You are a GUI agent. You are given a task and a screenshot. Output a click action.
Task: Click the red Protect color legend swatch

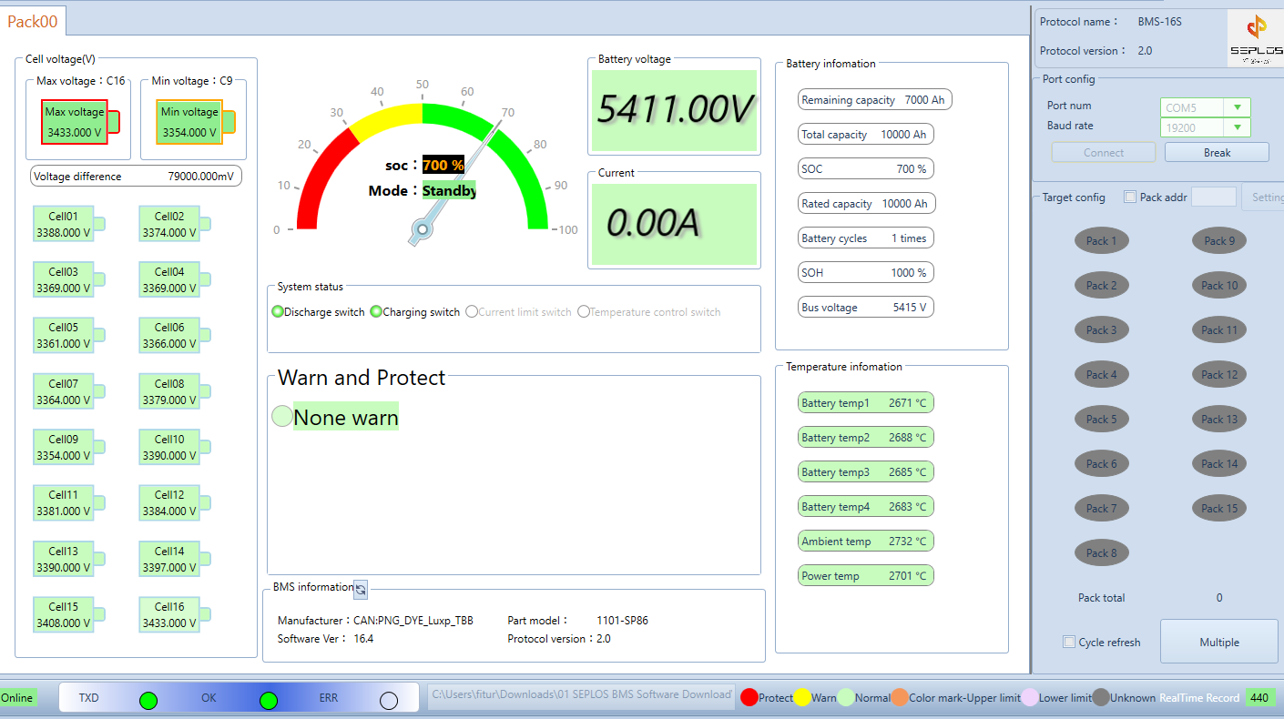click(749, 698)
